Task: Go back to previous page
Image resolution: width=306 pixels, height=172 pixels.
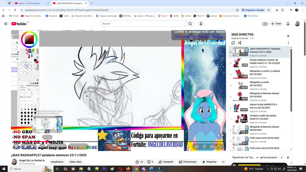Action: click(3, 10)
